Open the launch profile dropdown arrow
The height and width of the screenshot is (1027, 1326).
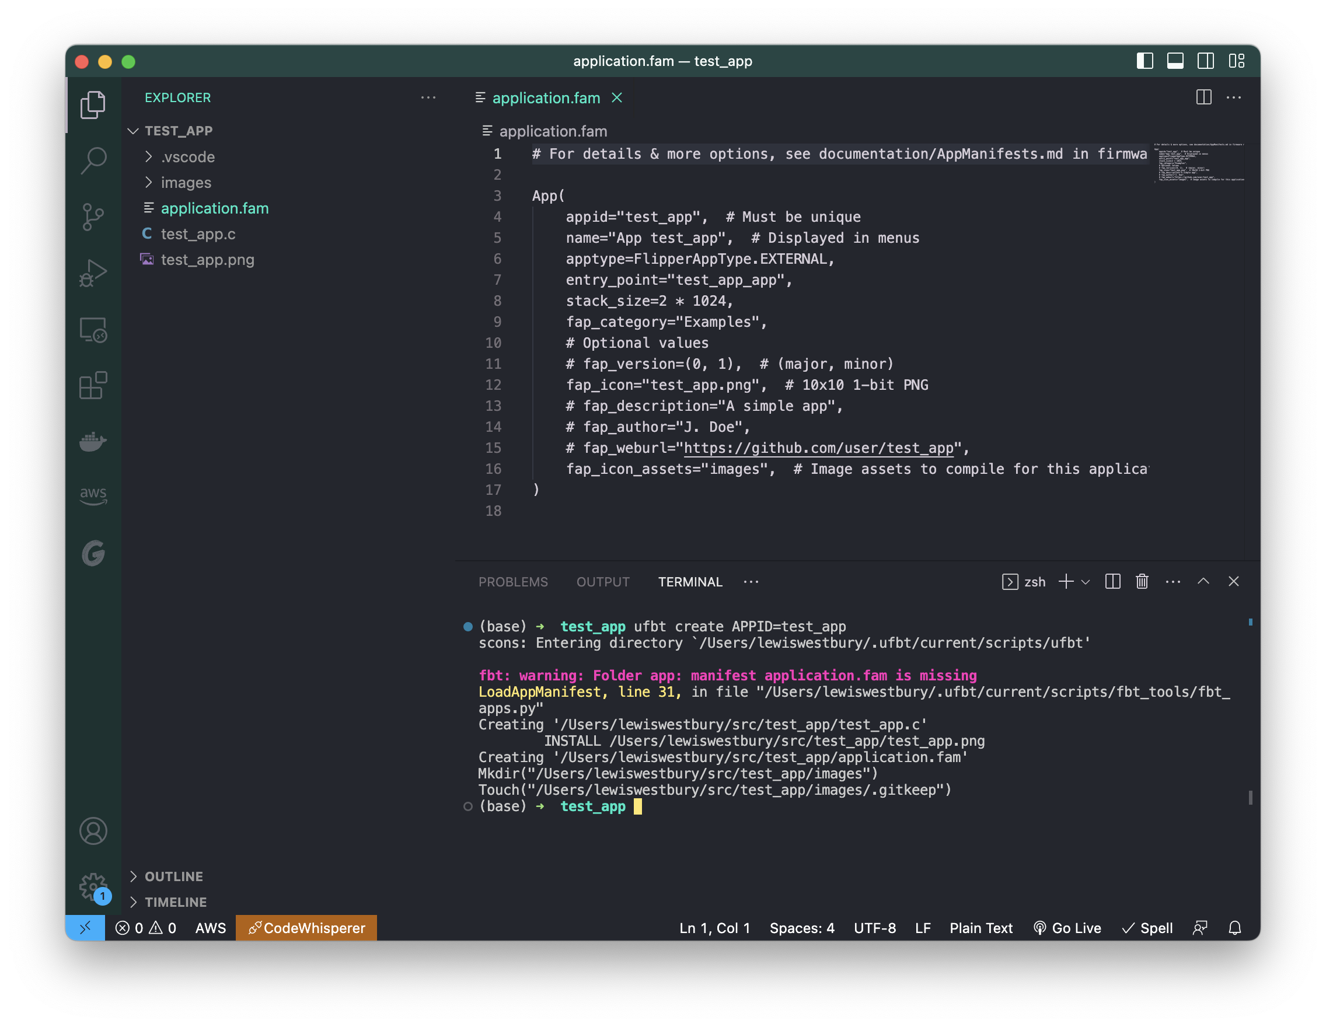(1086, 582)
